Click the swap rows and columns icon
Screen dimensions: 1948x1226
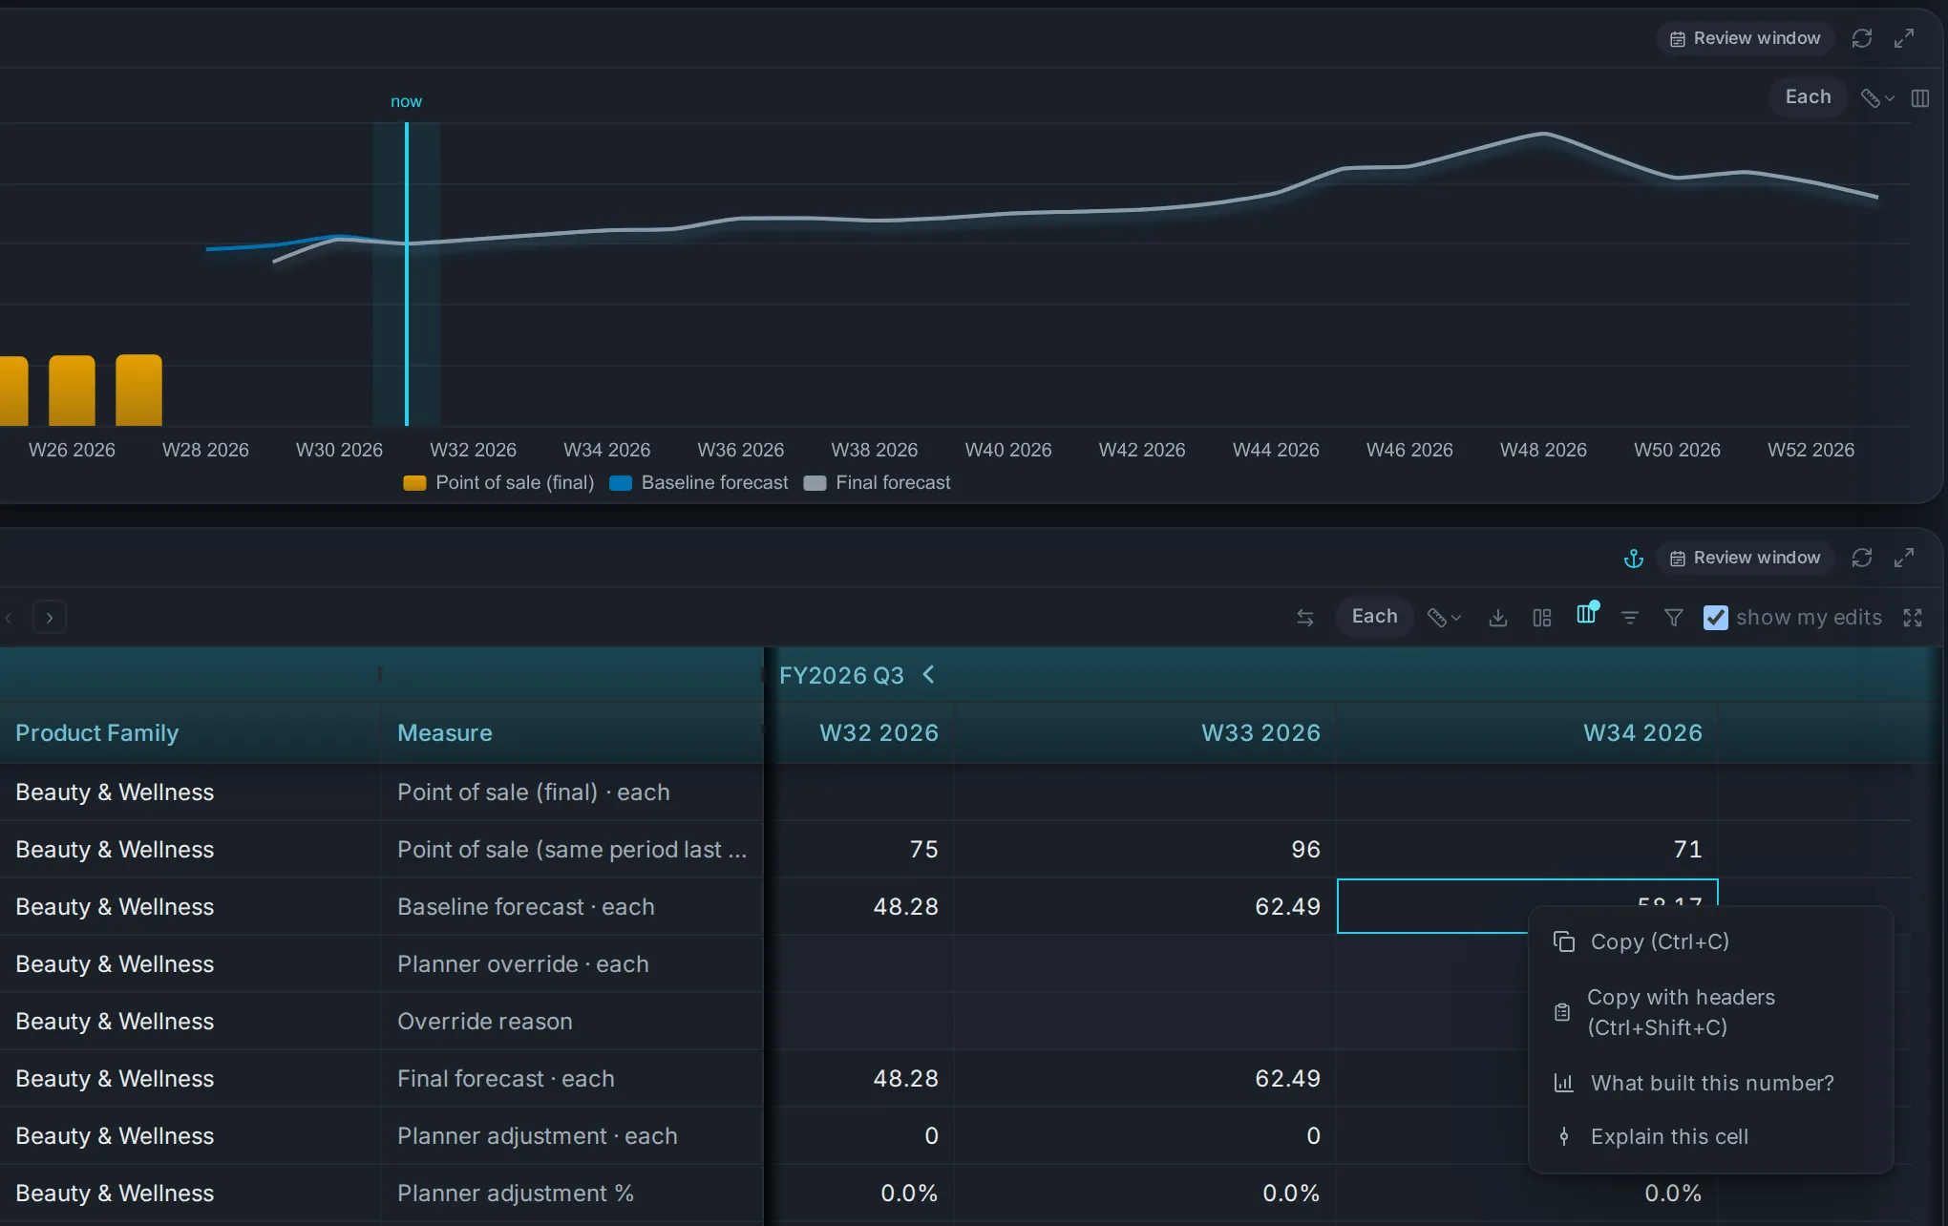1305,618
